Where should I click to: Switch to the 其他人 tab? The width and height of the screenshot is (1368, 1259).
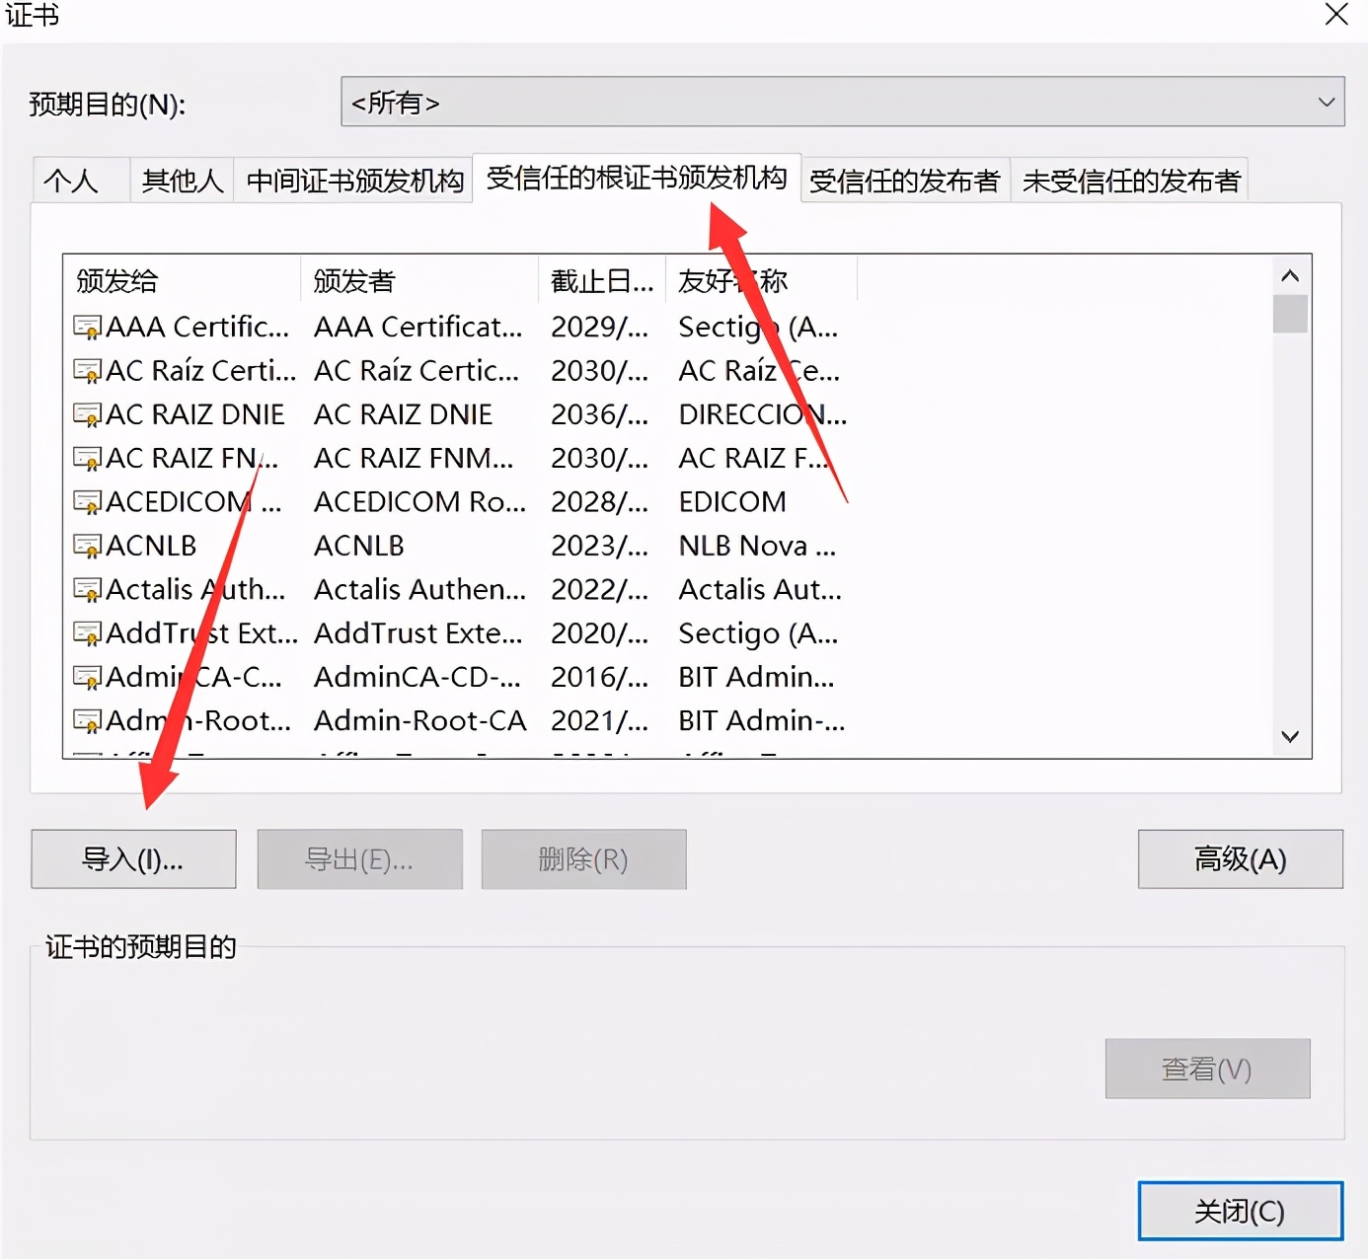click(x=181, y=180)
